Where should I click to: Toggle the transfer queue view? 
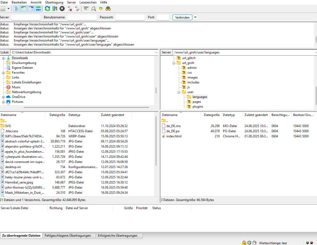pyautogui.click(x=38, y=9)
